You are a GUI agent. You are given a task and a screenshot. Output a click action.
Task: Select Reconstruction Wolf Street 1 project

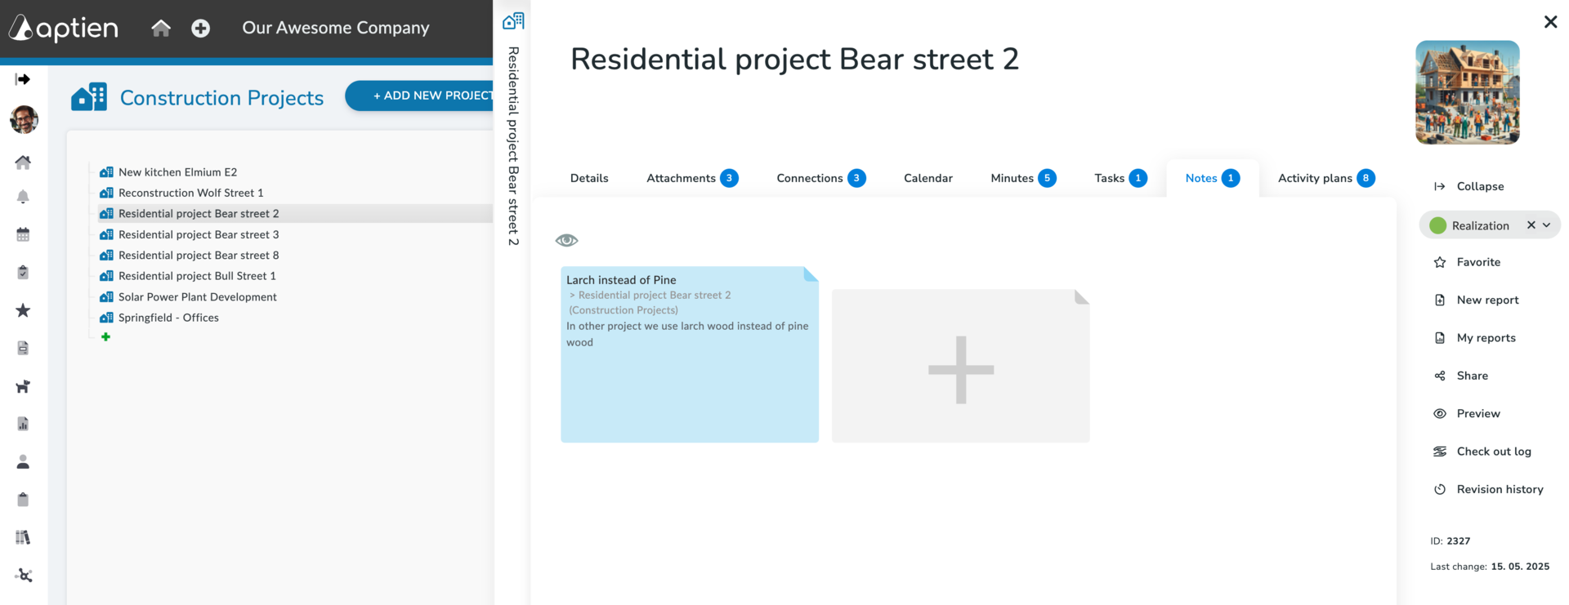[190, 193]
